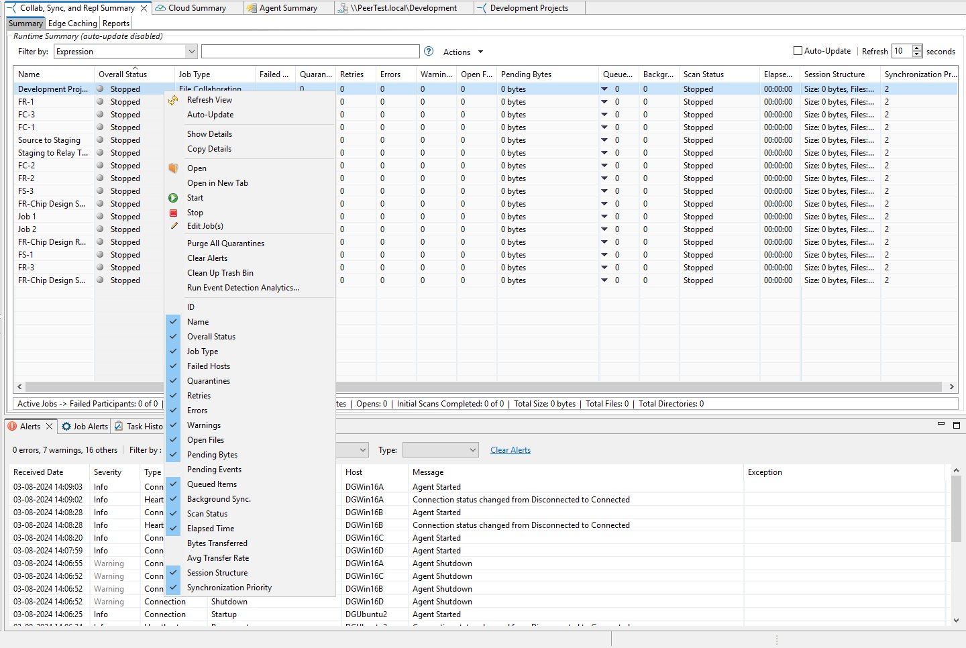Click the Edit Job(s) pencil icon
The image size is (966, 648).
click(173, 226)
